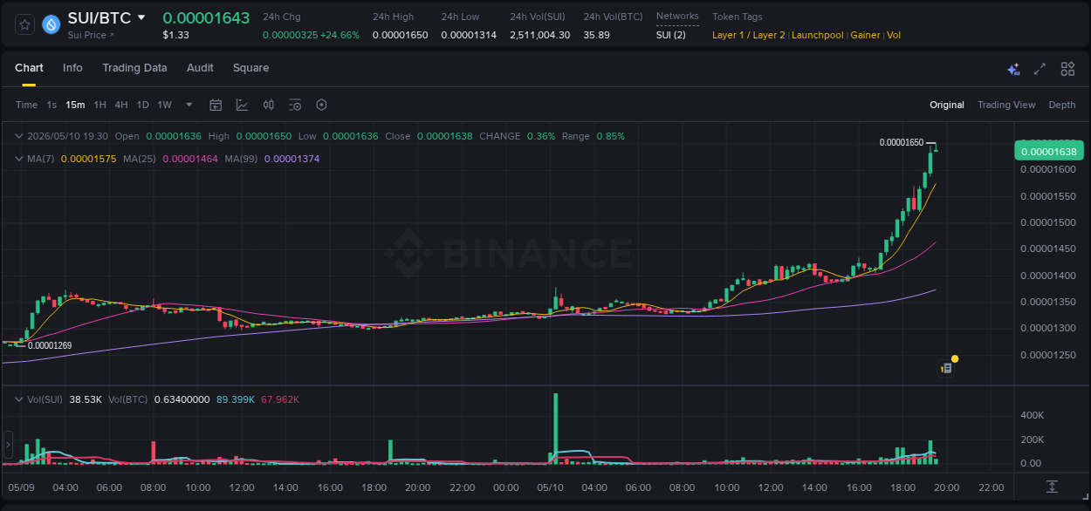Select the 1s time interval
The width and height of the screenshot is (1091, 511).
(x=51, y=105)
